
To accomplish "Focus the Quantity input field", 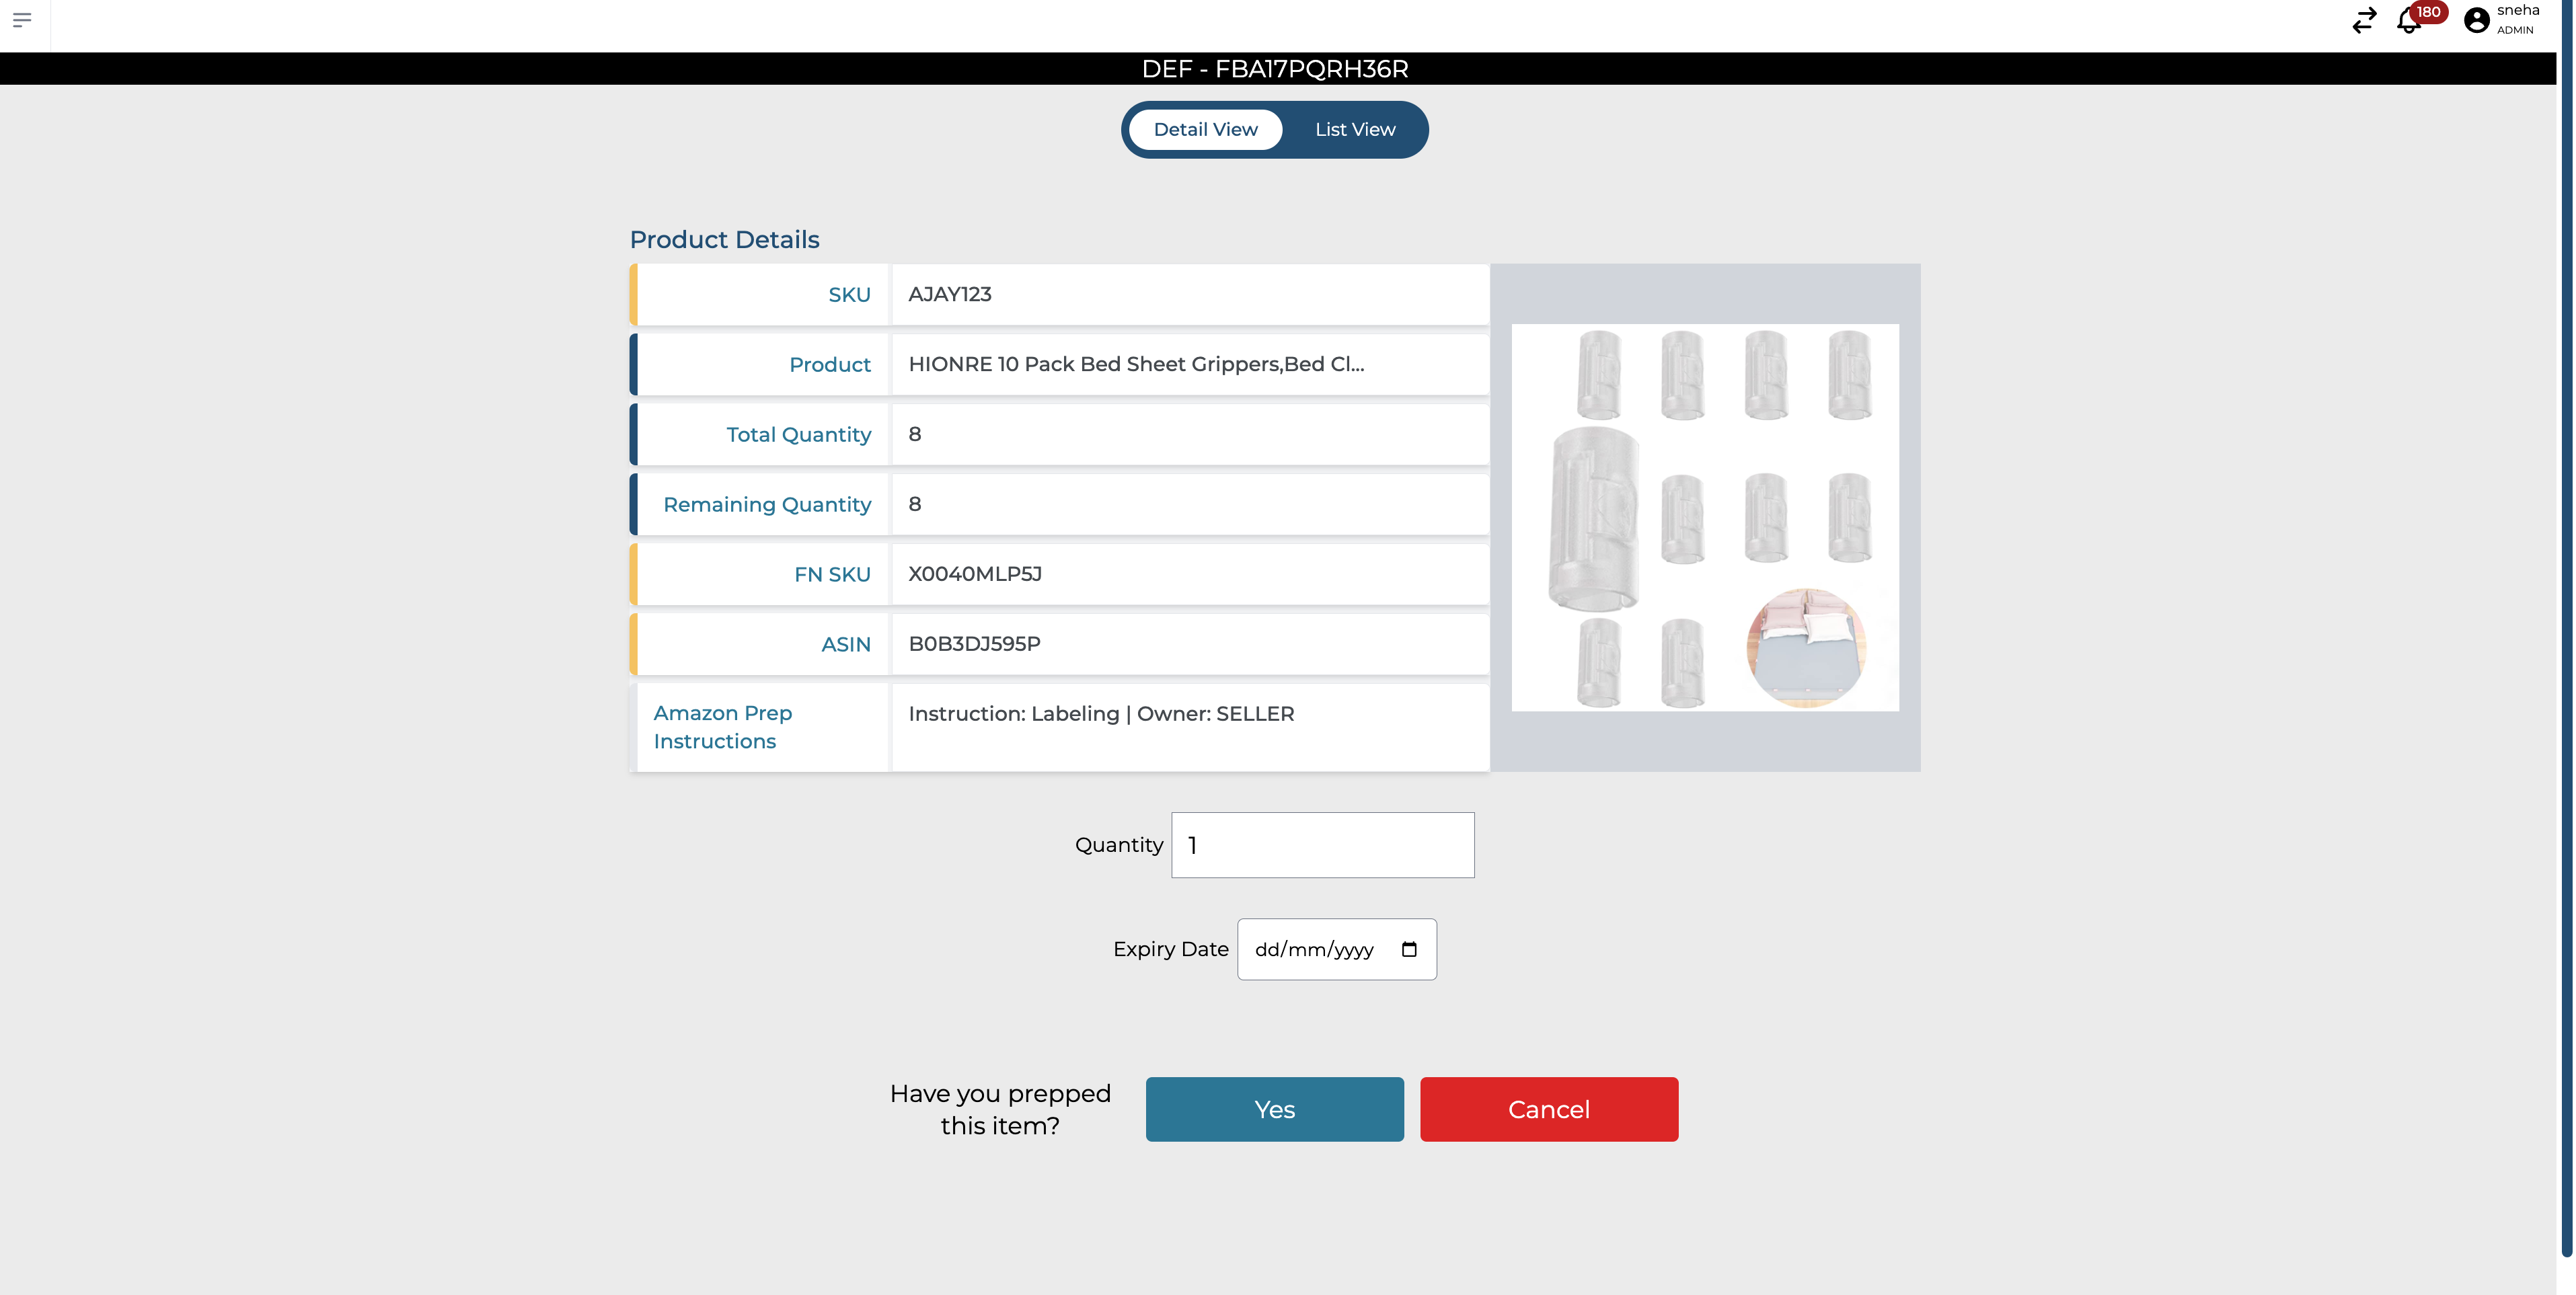I will pyautogui.click(x=1322, y=845).
